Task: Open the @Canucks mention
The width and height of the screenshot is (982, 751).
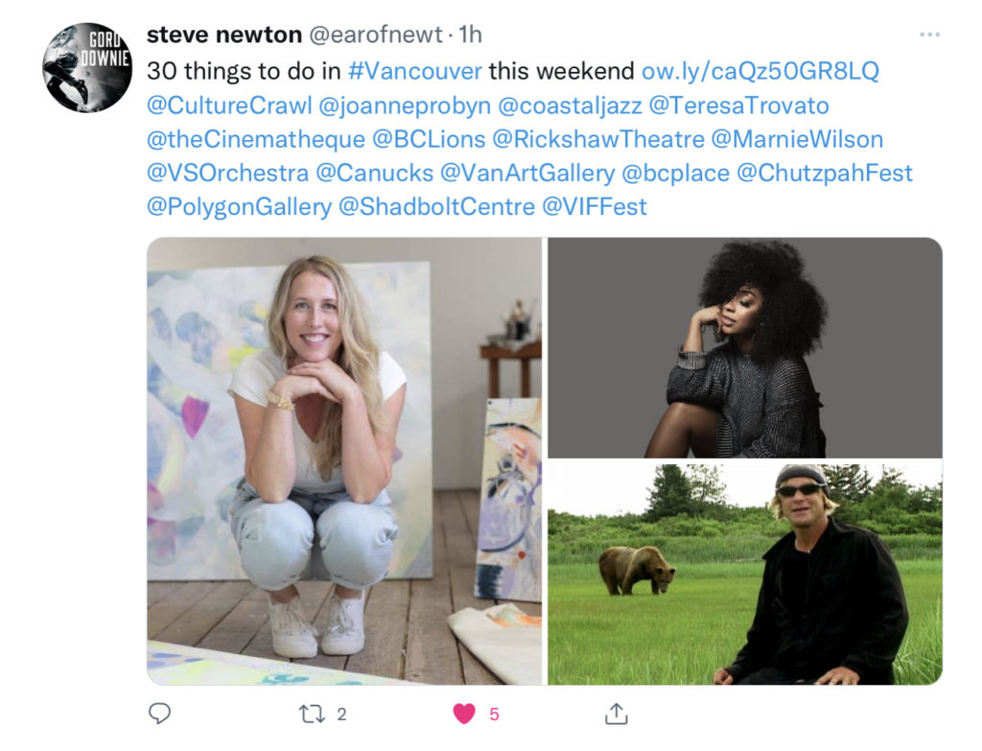Action: [x=375, y=173]
